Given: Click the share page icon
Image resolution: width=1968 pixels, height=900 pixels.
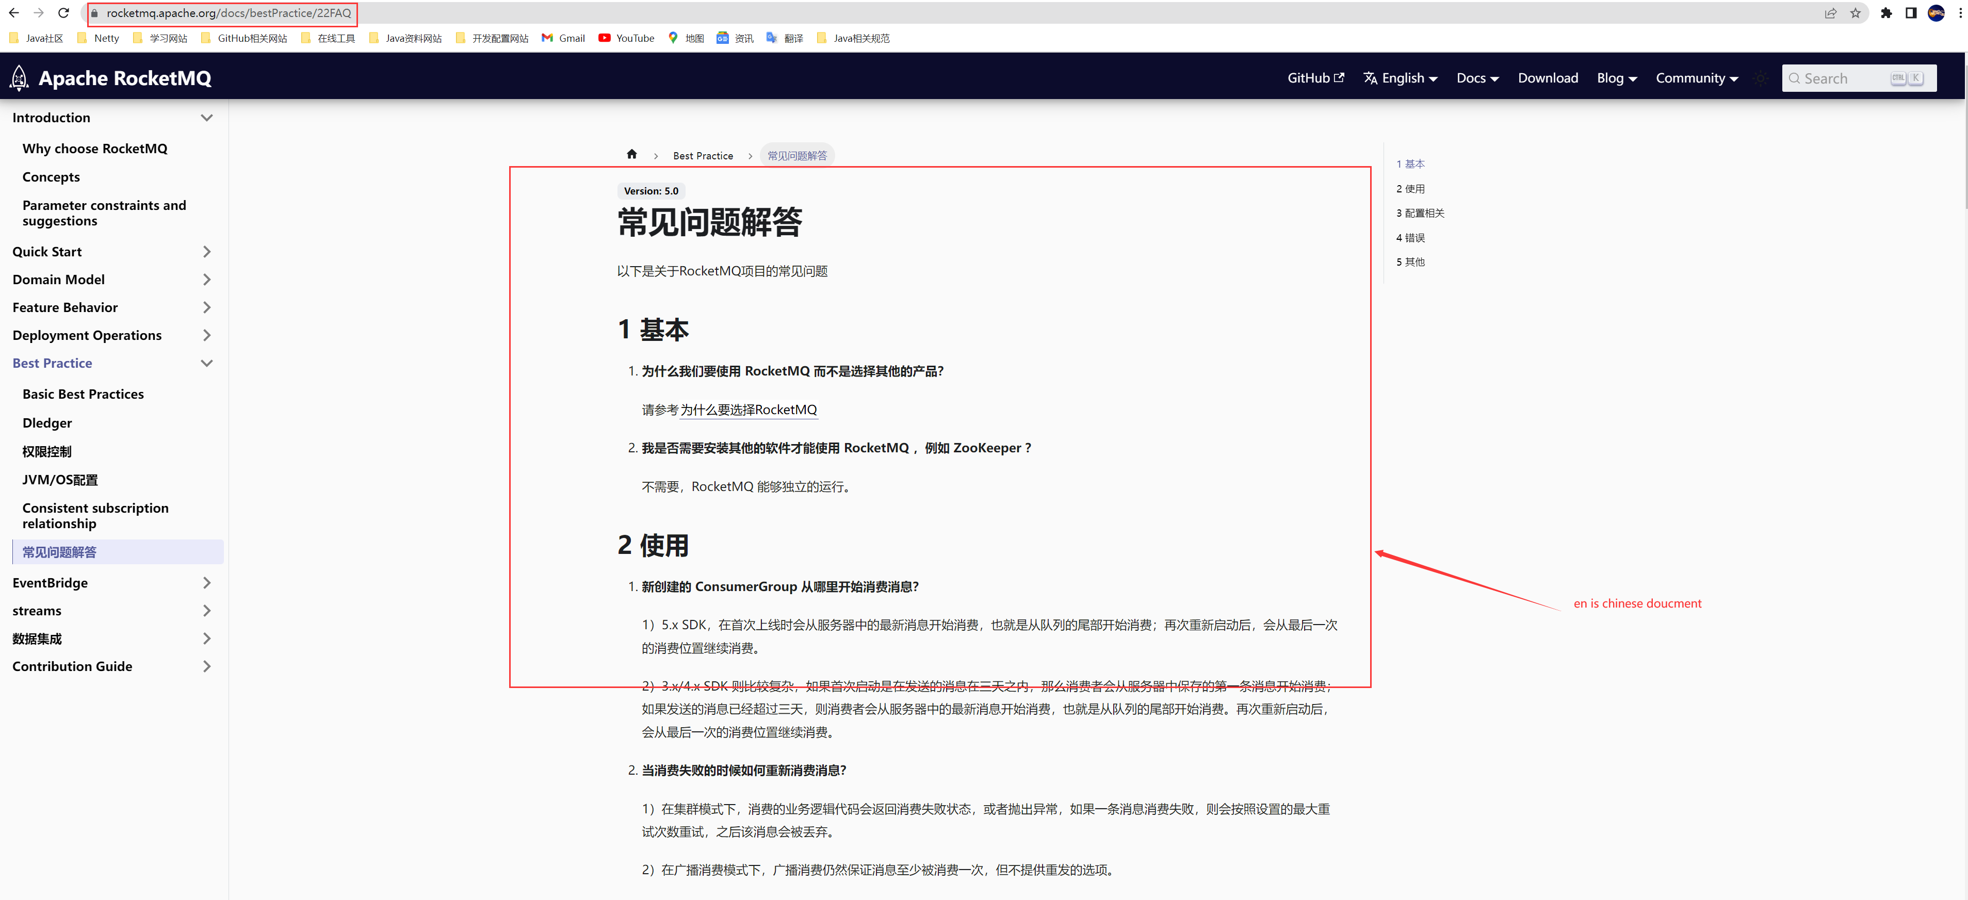Looking at the screenshot, I should (x=1830, y=13).
